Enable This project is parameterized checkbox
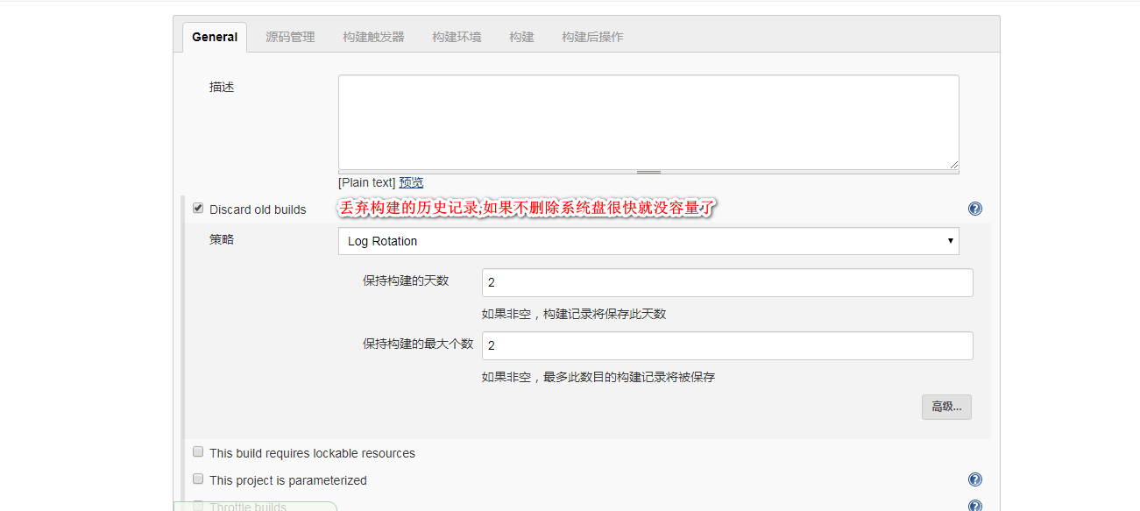The height and width of the screenshot is (511, 1140). click(198, 479)
